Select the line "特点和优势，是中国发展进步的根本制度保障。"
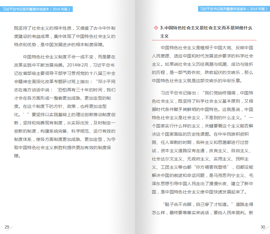 60,45
